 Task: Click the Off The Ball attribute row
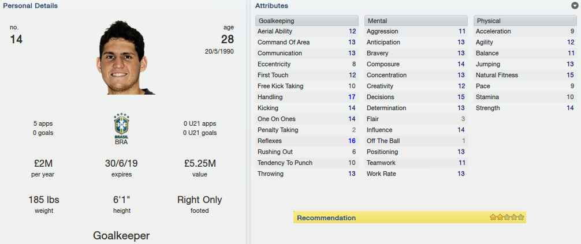416,141
